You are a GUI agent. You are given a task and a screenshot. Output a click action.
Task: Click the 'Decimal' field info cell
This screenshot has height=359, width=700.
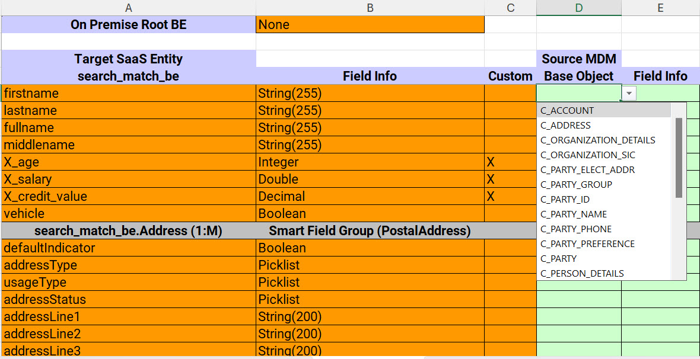(370, 196)
